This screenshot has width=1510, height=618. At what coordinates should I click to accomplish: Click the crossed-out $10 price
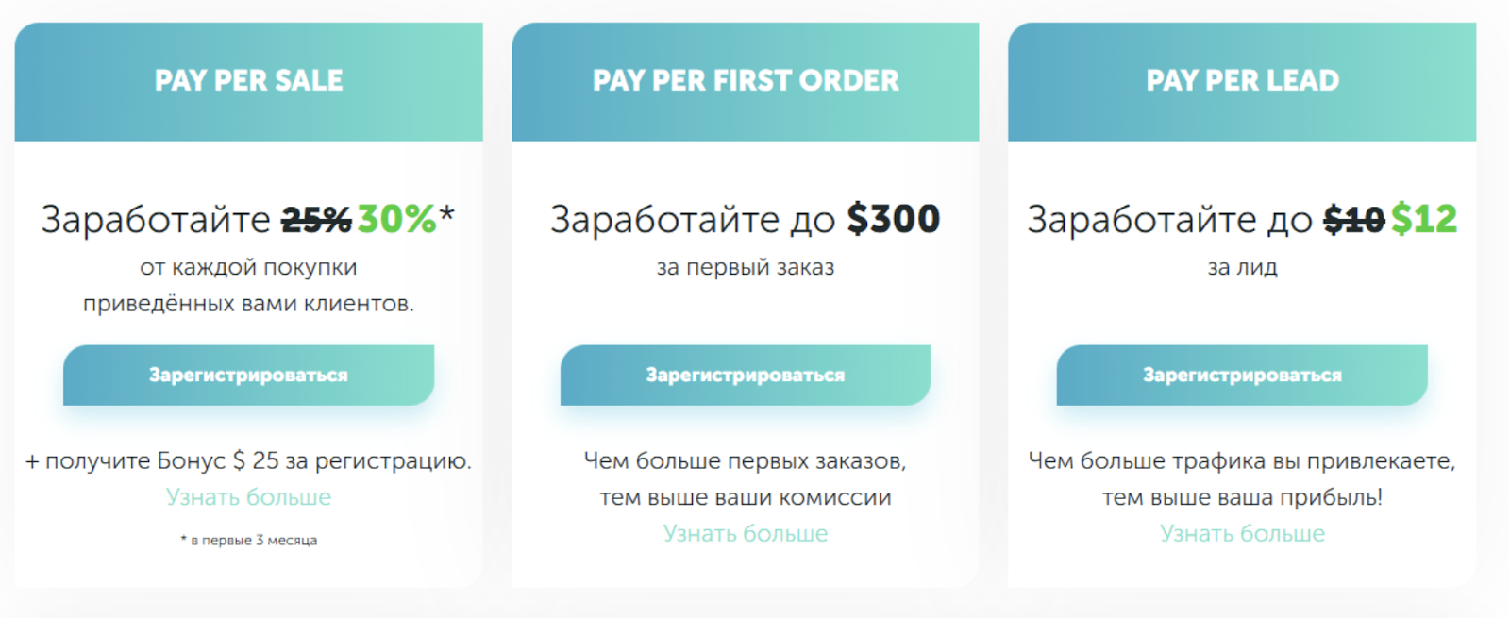[x=1353, y=221]
